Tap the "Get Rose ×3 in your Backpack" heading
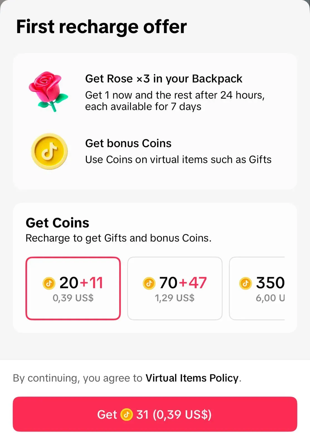 tap(164, 79)
